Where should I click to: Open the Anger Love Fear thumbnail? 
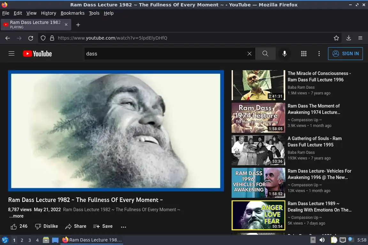click(258, 215)
